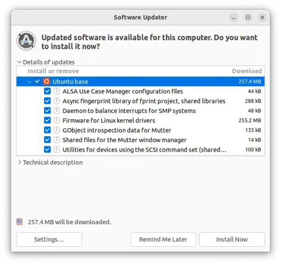Uncheck Async fingerprint library checkbox
281x264 pixels.
click(x=47, y=101)
